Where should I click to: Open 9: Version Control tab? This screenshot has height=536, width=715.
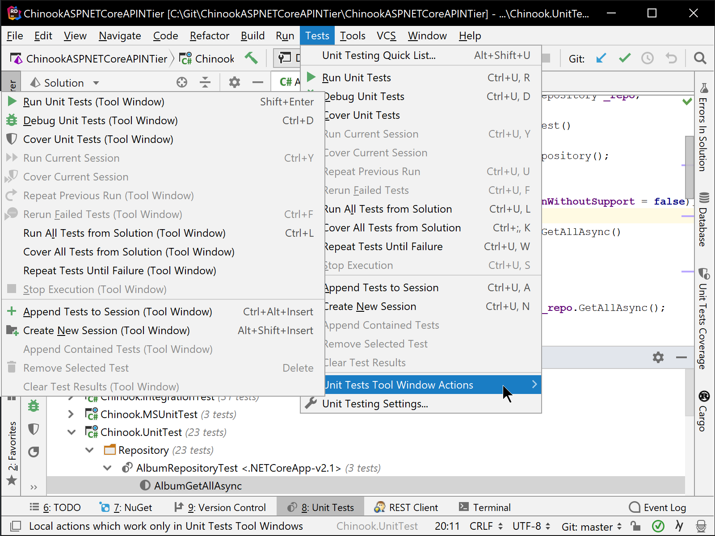pyautogui.click(x=220, y=507)
